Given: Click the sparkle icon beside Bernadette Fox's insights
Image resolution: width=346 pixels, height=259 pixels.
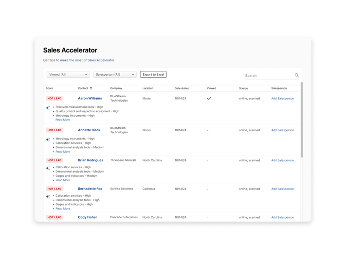Looking at the screenshot, I should tap(48, 197).
